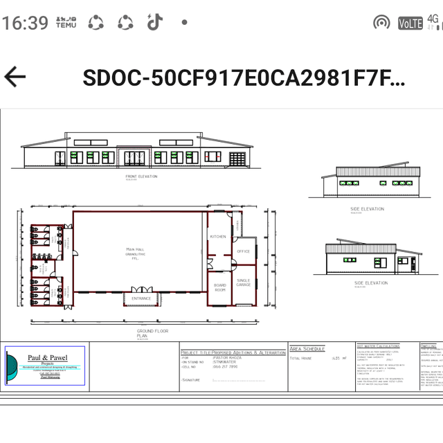Tap the hotspot status icon
443x443 pixels.
pyautogui.click(x=381, y=22)
